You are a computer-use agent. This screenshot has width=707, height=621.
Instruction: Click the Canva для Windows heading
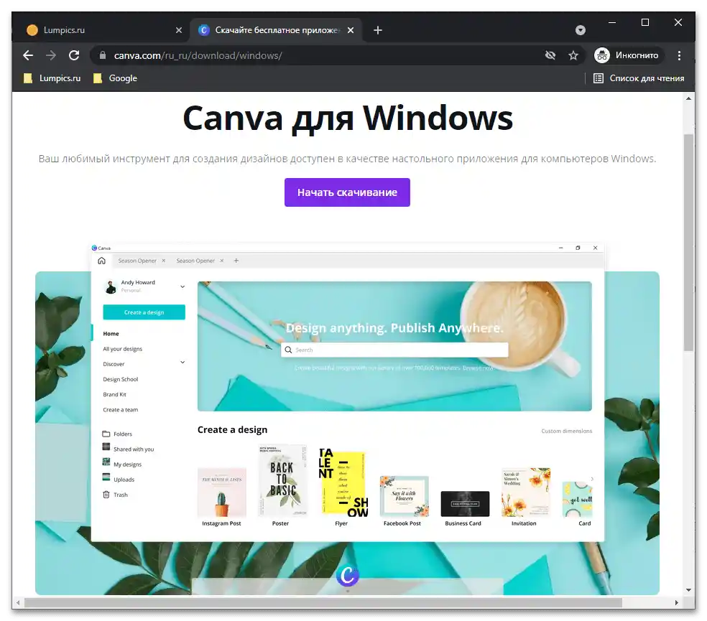348,118
